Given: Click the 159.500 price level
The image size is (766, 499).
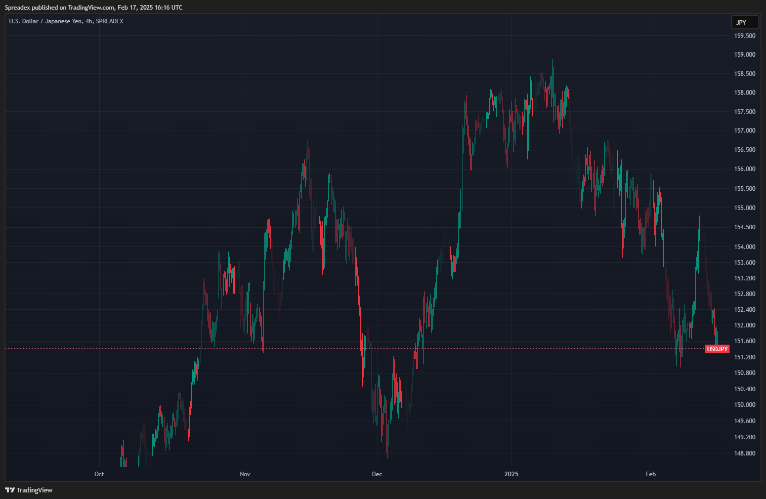Looking at the screenshot, I should tap(745, 36).
